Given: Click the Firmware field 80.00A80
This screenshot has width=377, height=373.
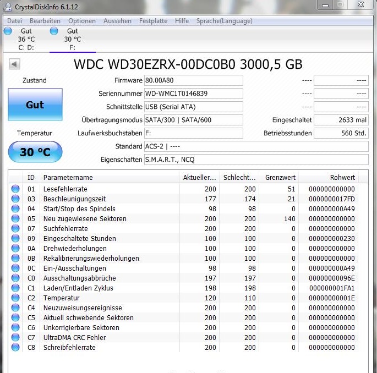Looking at the screenshot, I should coord(194,80).
